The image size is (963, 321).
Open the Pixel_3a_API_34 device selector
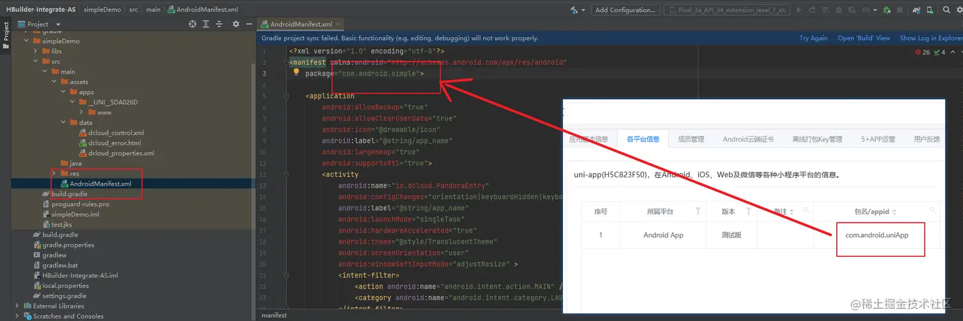tap(727, 10)
